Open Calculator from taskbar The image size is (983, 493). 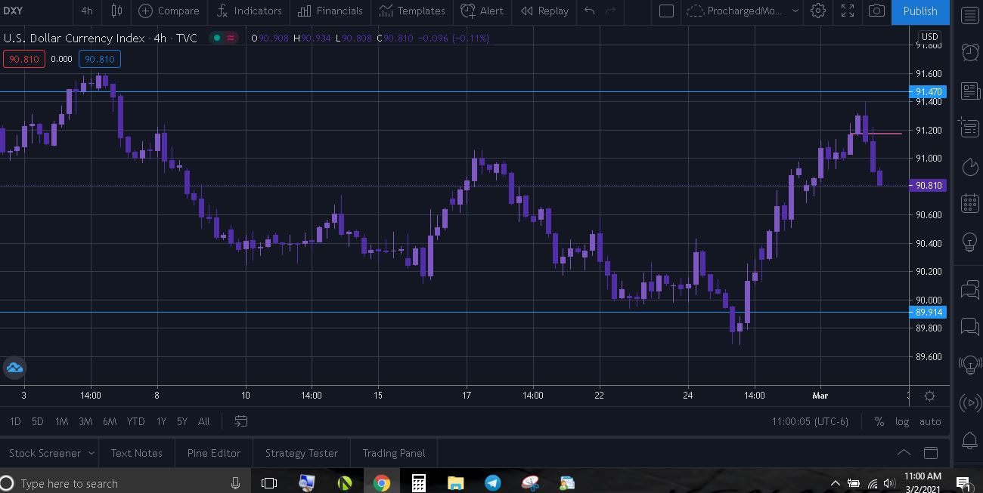(x=418, y=483)
